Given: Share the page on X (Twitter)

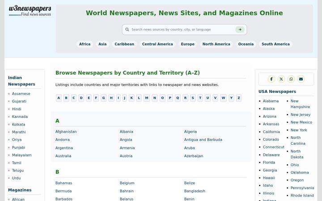Looking at the screenshot, I should click(x=281, y=79).
